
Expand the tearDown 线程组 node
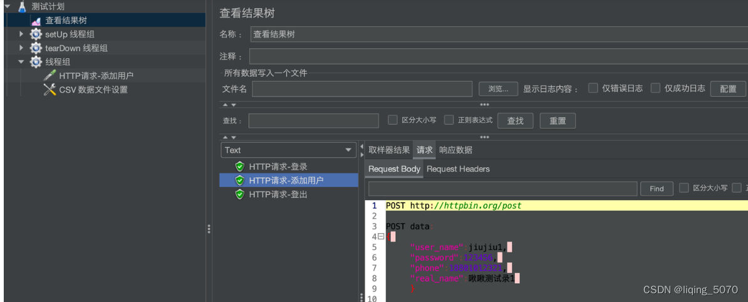tap(21, 48)
